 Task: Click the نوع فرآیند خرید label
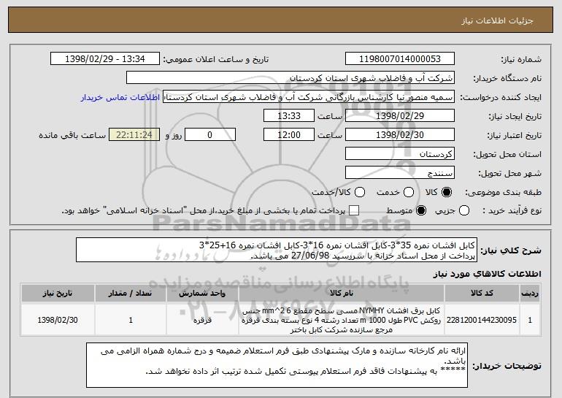(x=512, y=210)
